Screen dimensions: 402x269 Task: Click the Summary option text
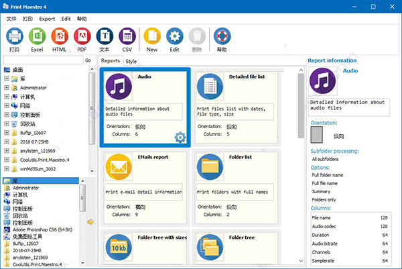tap(321, 191)
